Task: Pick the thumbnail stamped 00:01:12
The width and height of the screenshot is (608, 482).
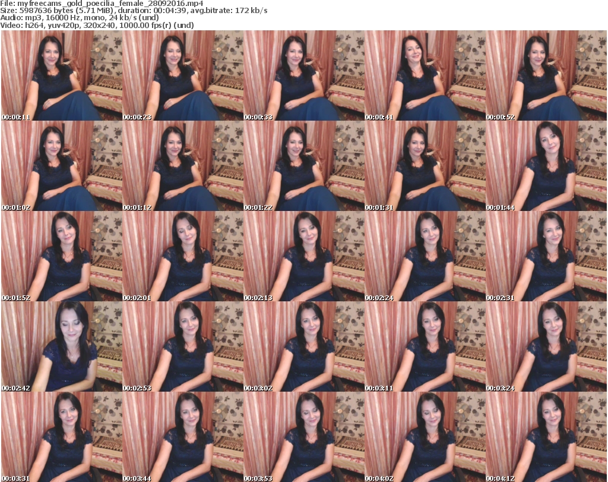Action: (x=183, y=166)
